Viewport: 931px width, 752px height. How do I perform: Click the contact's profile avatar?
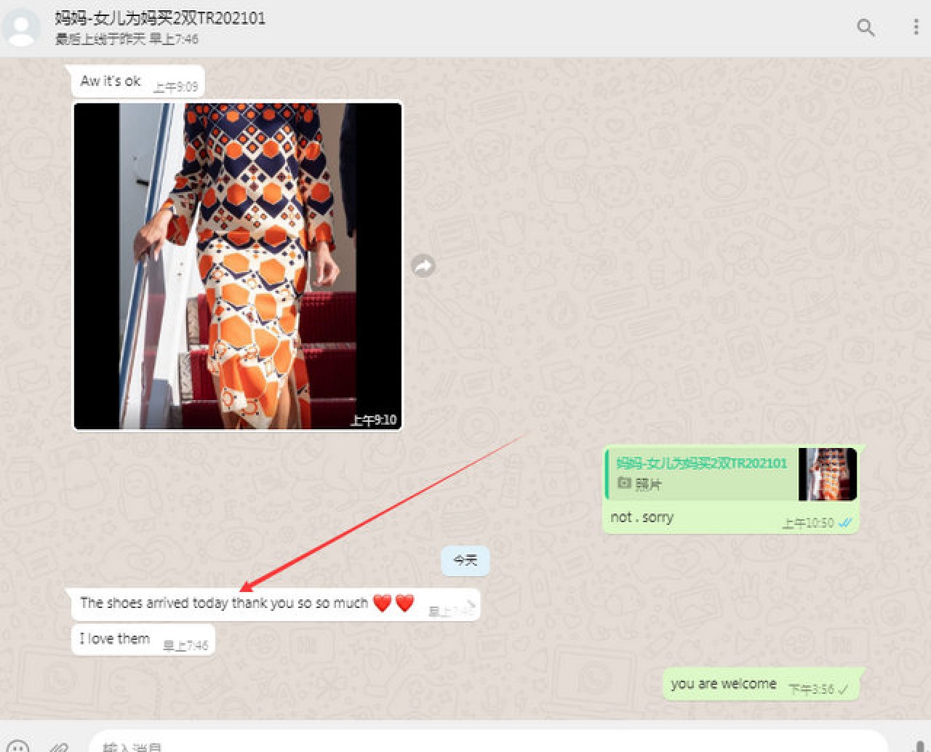coord(21,28)
